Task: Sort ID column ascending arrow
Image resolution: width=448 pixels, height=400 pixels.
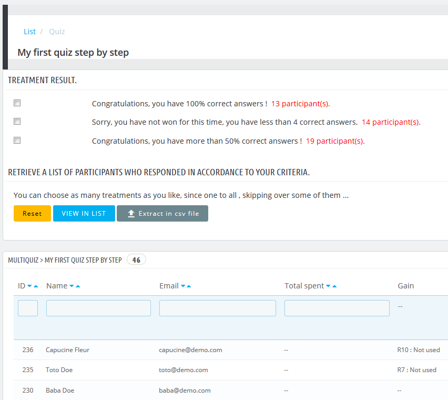Action: coord(36,286)
